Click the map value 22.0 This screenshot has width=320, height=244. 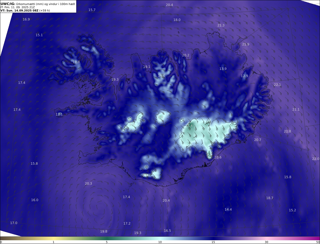(x=316, y=159)
